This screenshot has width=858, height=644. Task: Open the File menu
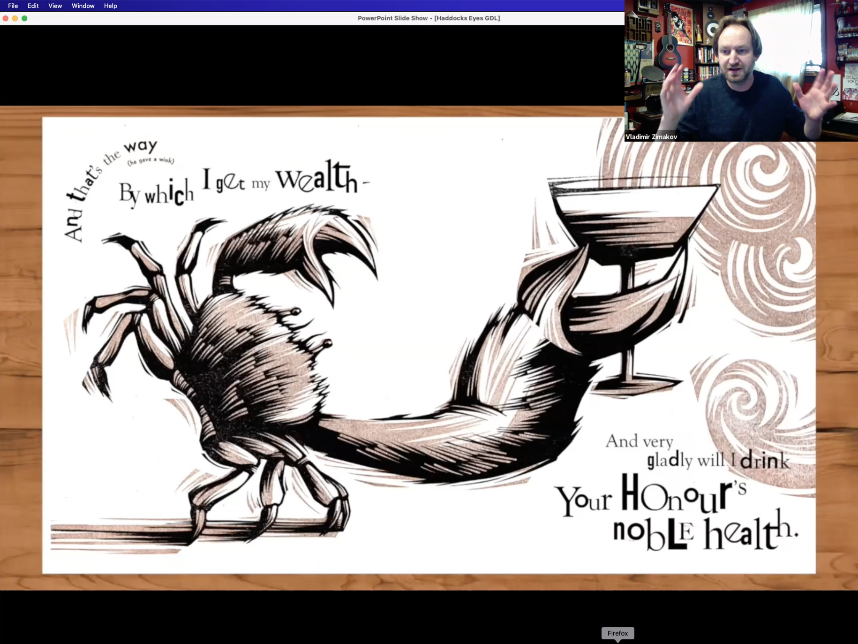click(x=13, y=6)
